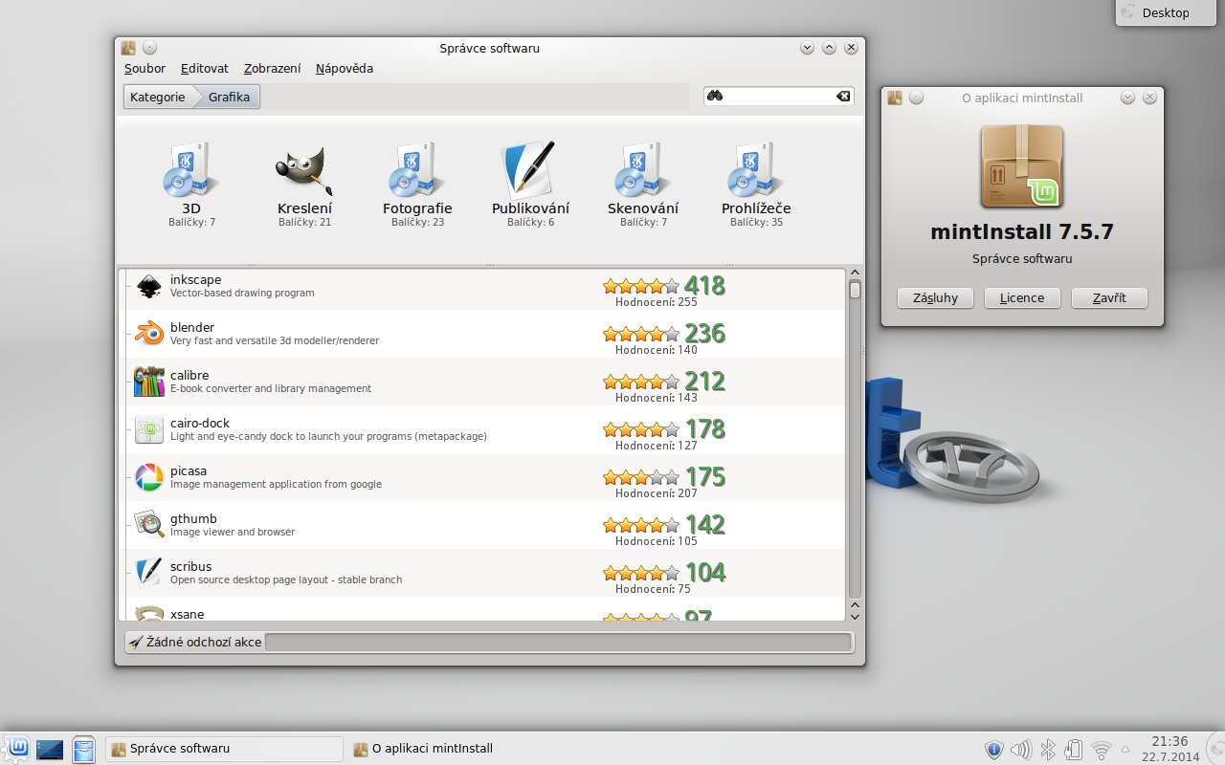Open the Soubor menu
This screenshot has width=1225, height=765.
coord(145,69)
